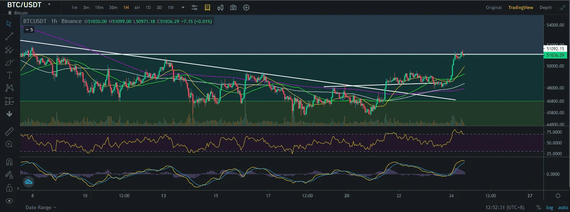The height and width of the screenshot is (212, 570).
Task: Collapse the indicator legend showing 5
Action: (29, 30)
